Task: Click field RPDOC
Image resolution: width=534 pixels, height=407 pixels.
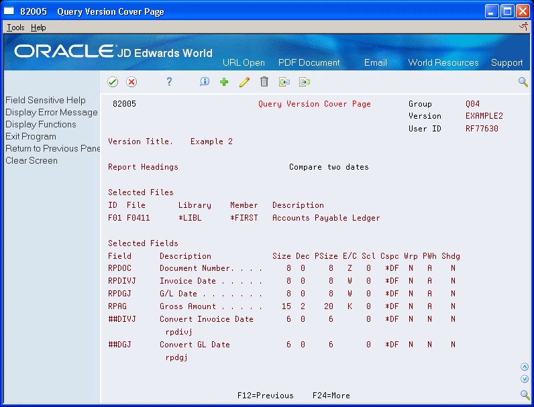Action: [119, 268]
